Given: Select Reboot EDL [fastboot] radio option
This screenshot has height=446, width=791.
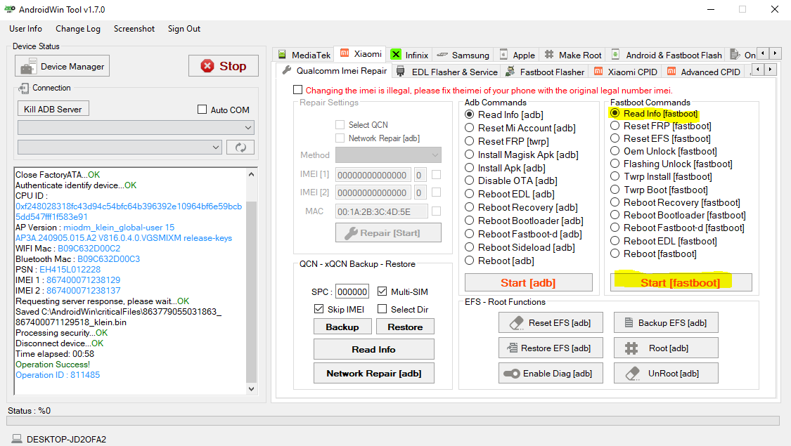Looking at the screenshot, I should pyautogui.click(x=615, y=241).
